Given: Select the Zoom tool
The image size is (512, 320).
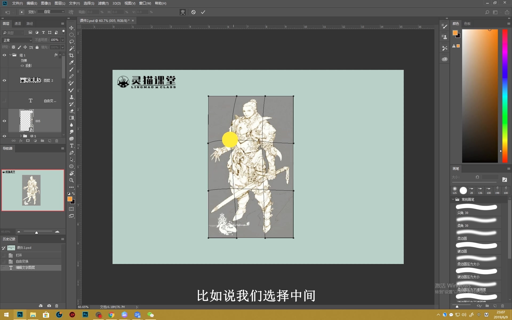Looking at the screenshot, I should (x=71, y=180).
